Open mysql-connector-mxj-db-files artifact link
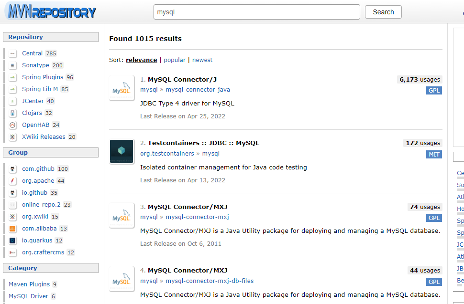 click(210, 281)
